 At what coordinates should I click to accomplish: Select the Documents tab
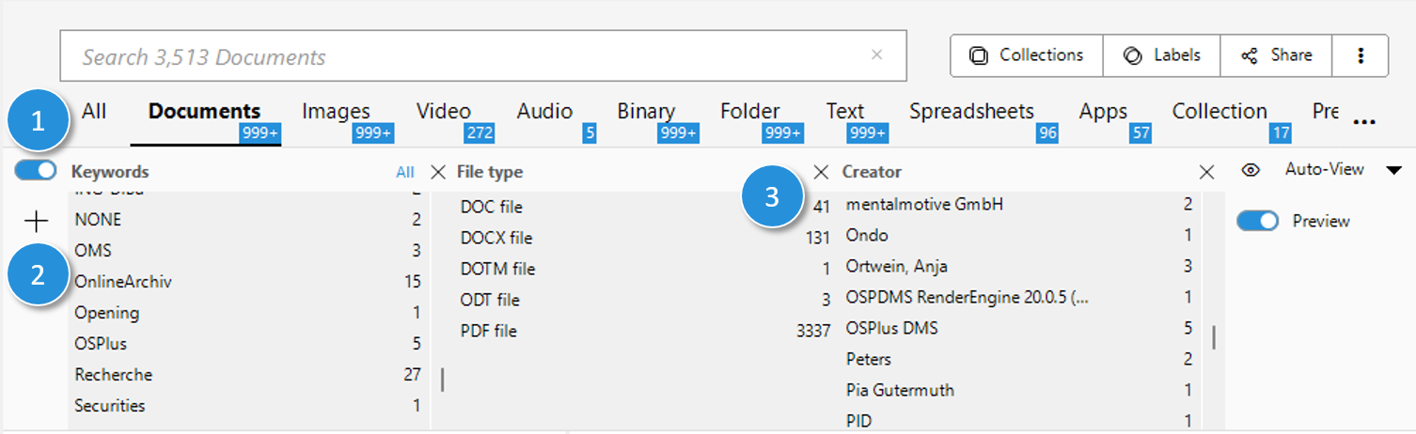click(204, 112)
